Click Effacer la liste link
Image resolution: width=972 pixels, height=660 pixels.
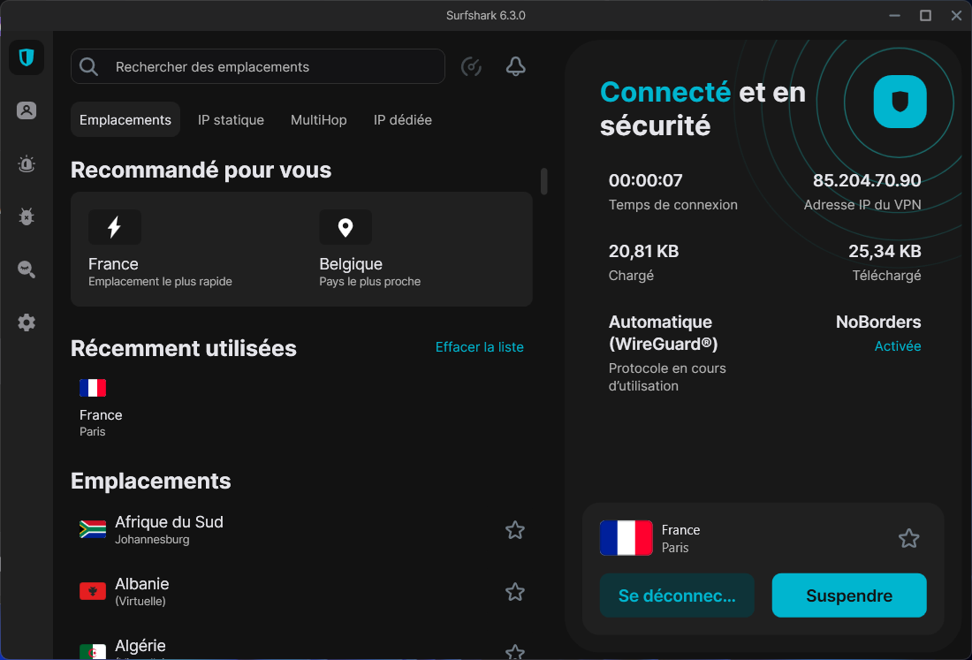pos(479,347)
